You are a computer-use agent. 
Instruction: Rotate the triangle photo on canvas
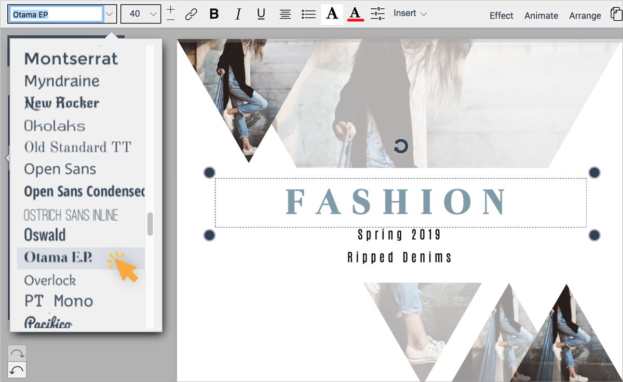point(400,146)
